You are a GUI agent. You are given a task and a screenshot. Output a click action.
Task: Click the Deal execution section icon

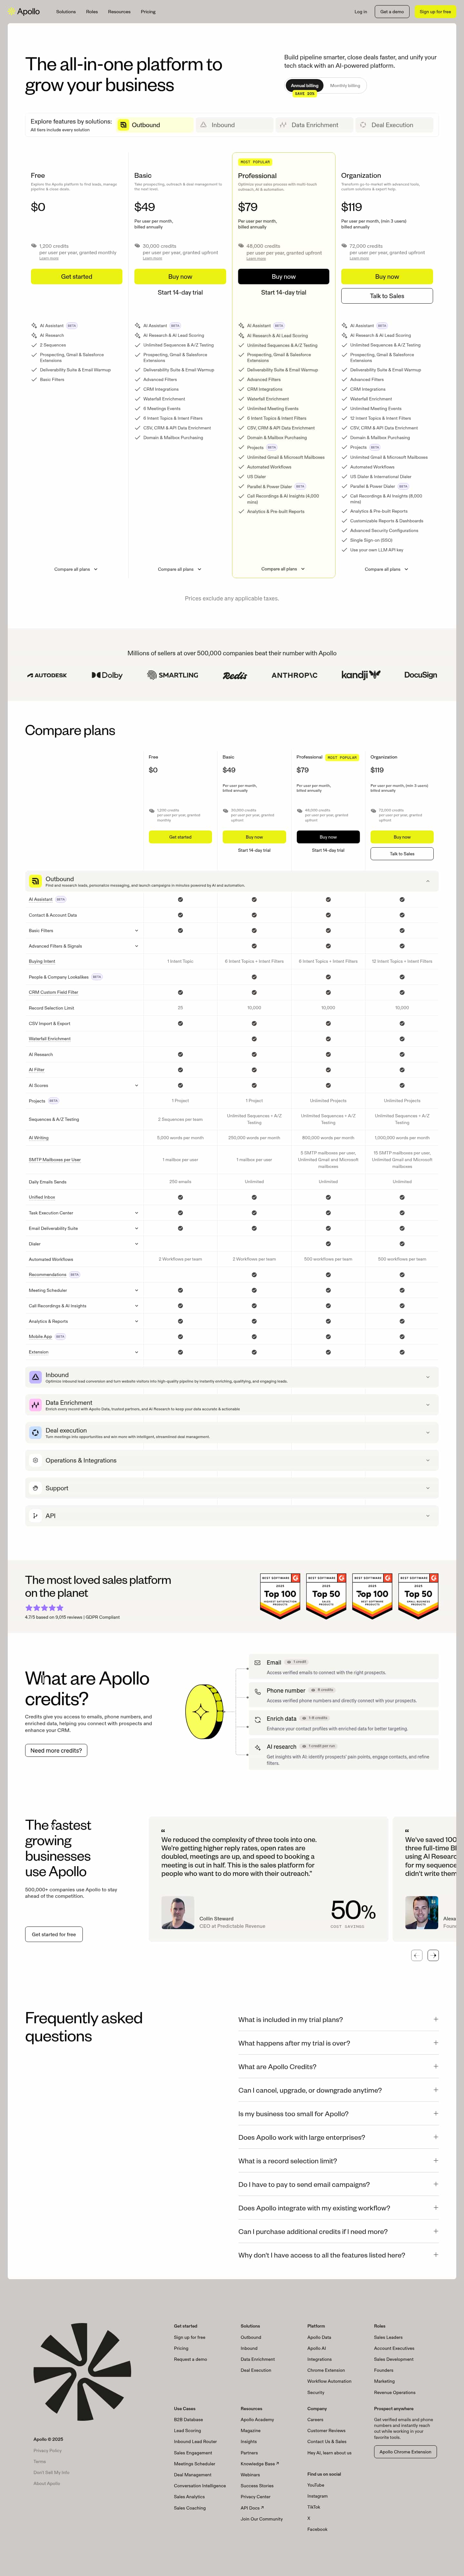[36, 1432]
